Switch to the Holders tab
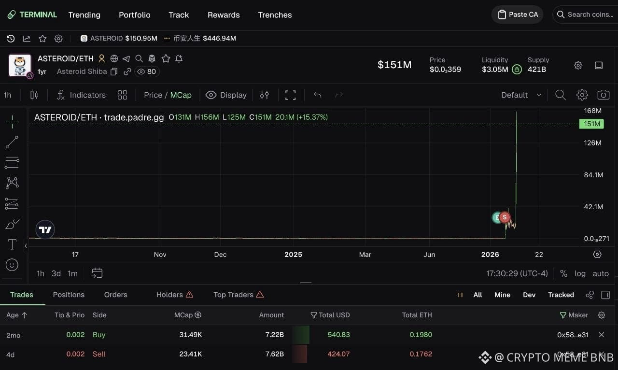 tap(174, 295)
